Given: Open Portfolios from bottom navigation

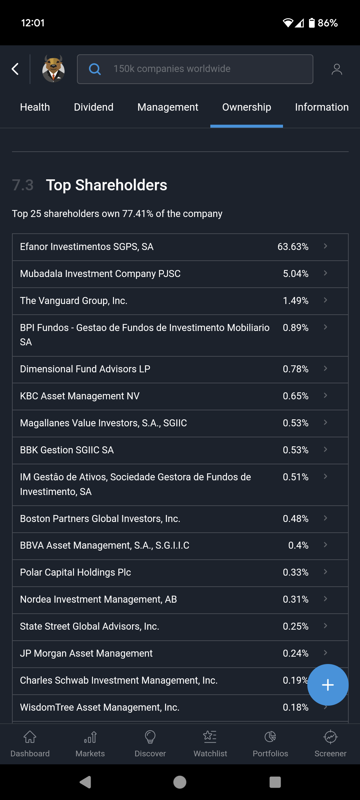Looking at the screenshot, I should [270, 744].
